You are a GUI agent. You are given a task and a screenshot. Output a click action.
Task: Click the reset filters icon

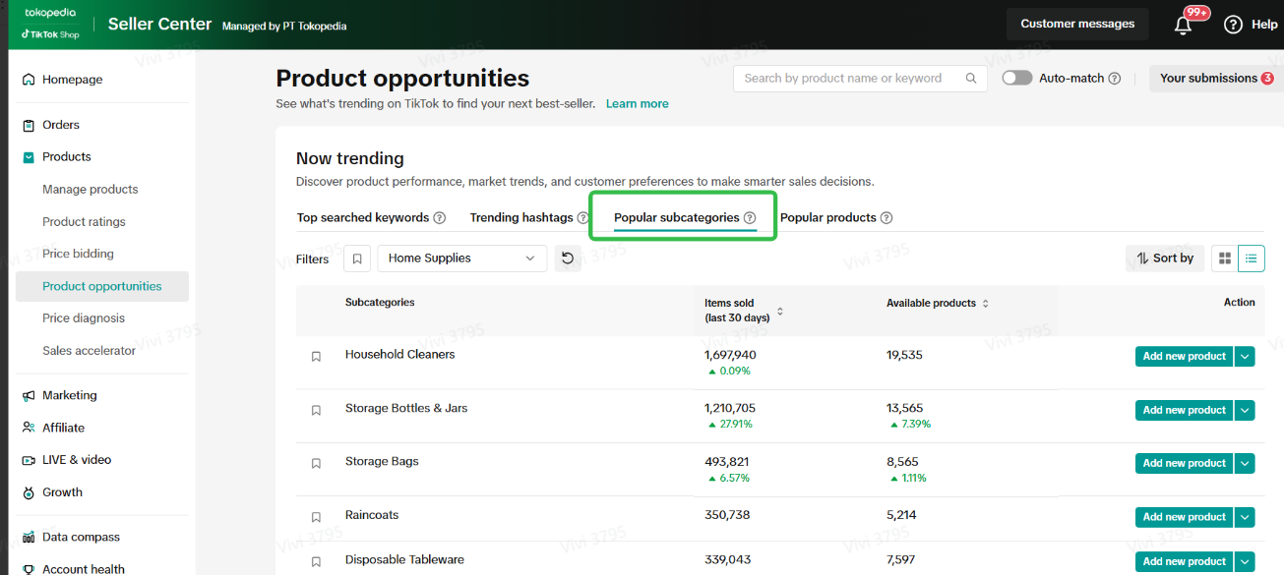[568, 259]
